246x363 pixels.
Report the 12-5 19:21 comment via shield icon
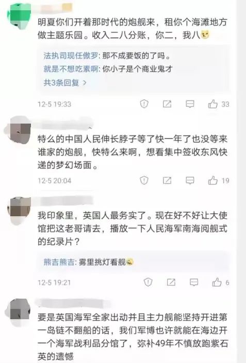[x=148, y=282]
